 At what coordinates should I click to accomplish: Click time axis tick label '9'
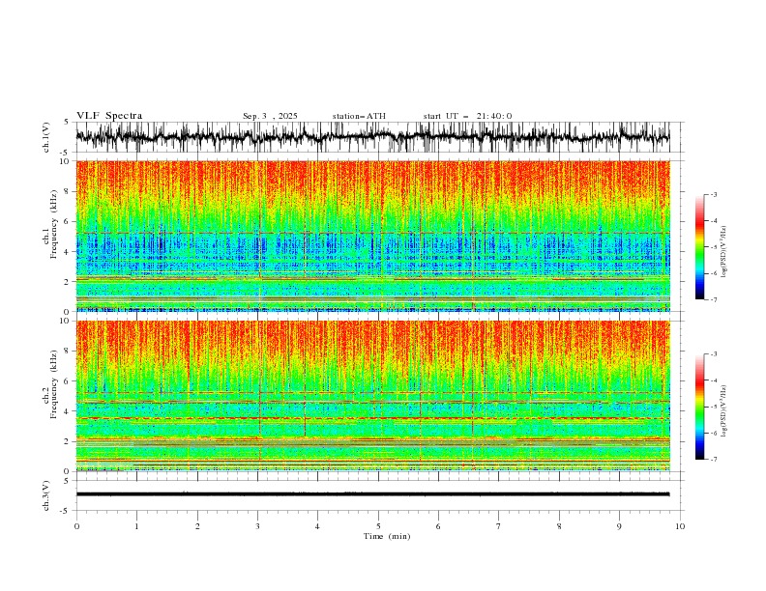pyautogui.click(x=619, y=526)
